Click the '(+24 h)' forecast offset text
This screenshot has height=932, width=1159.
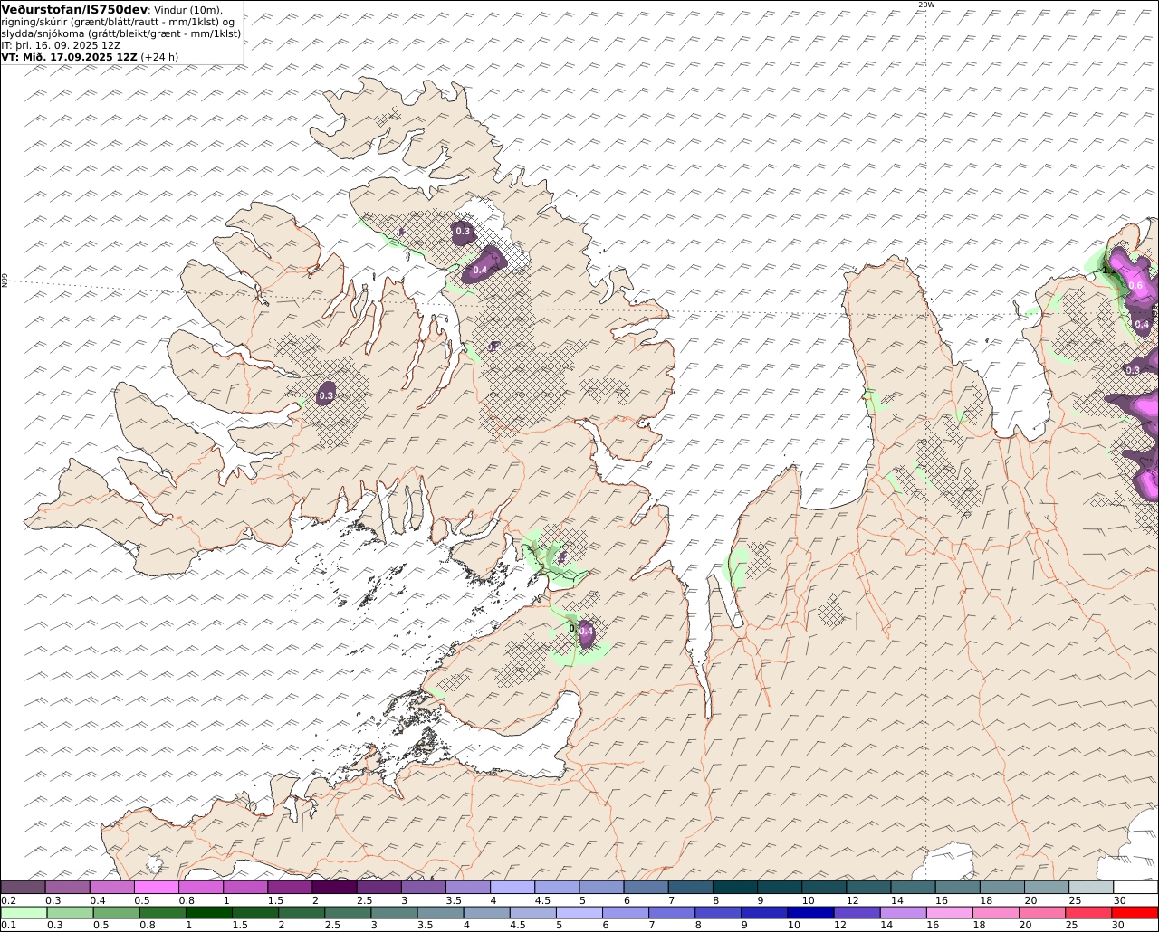tap(159, 56)
